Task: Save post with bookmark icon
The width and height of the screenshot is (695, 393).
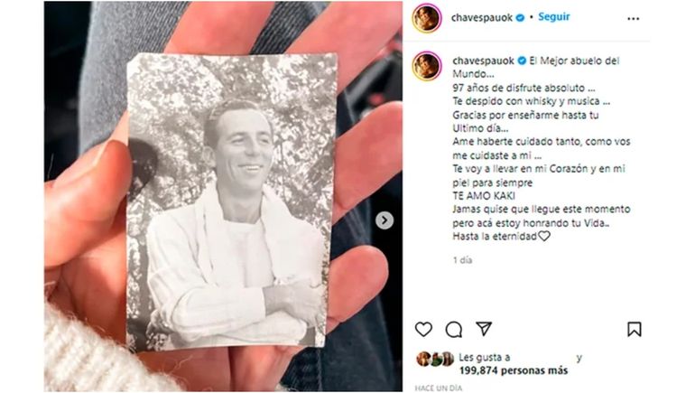Action: pos(635,329)
